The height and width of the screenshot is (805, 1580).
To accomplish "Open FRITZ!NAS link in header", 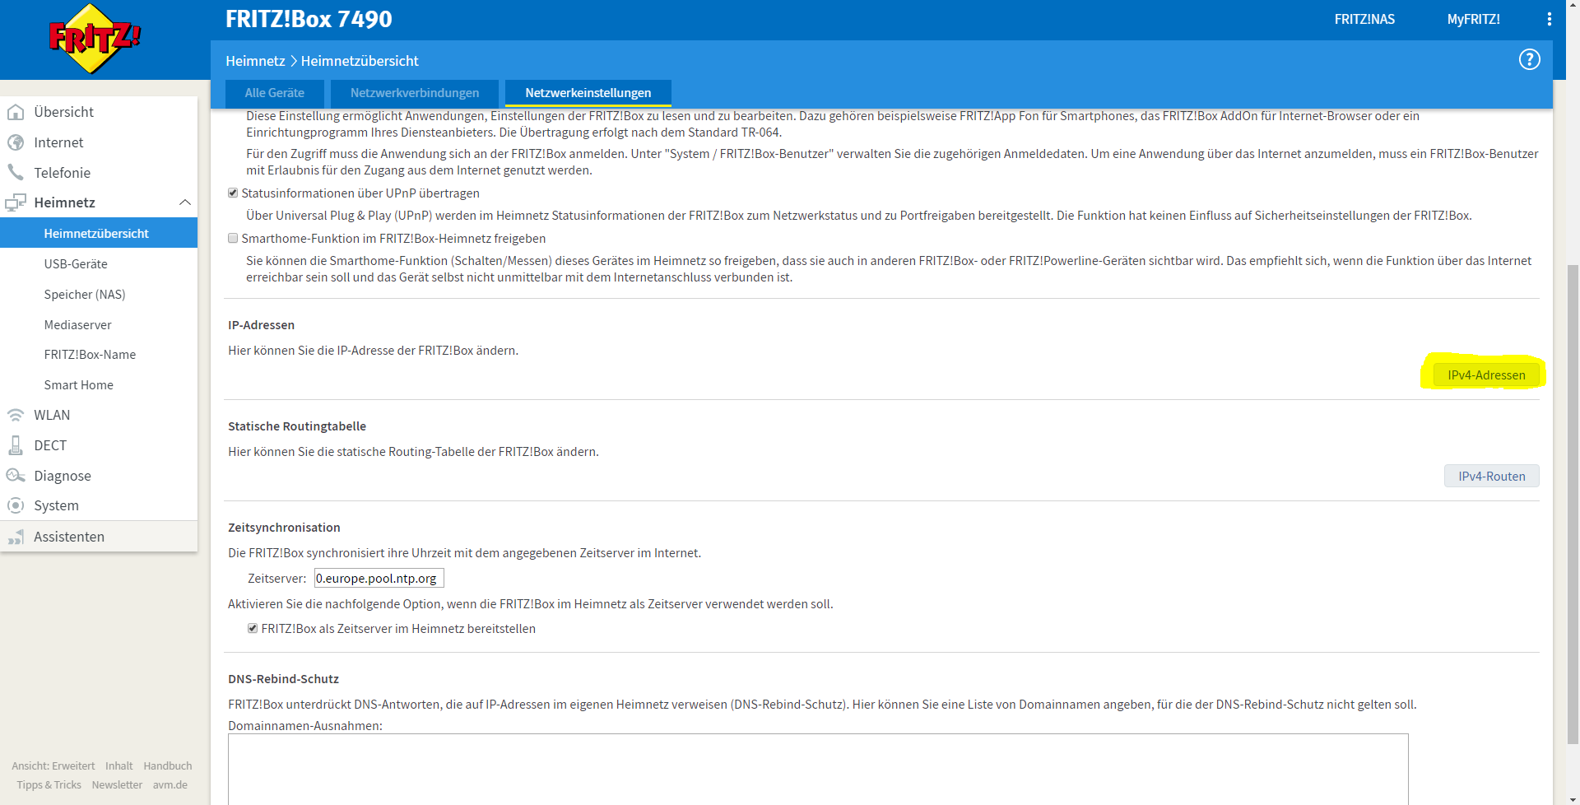I will point(1364,19).
